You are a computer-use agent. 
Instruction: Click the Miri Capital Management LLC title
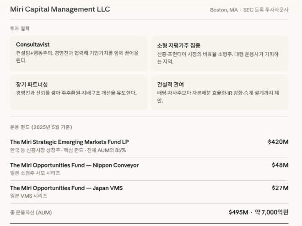pyautogui.click(x=60, y=9)
